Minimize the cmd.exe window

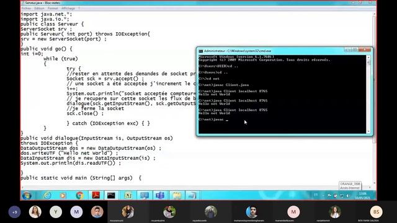[348, 50]
